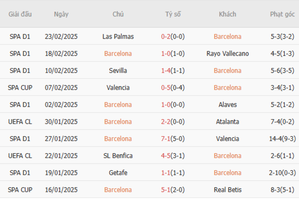The height and width of the screenshot is (199, 299).
Task: Click the Phạt góc column header
Action: click(x=282, y=14)
